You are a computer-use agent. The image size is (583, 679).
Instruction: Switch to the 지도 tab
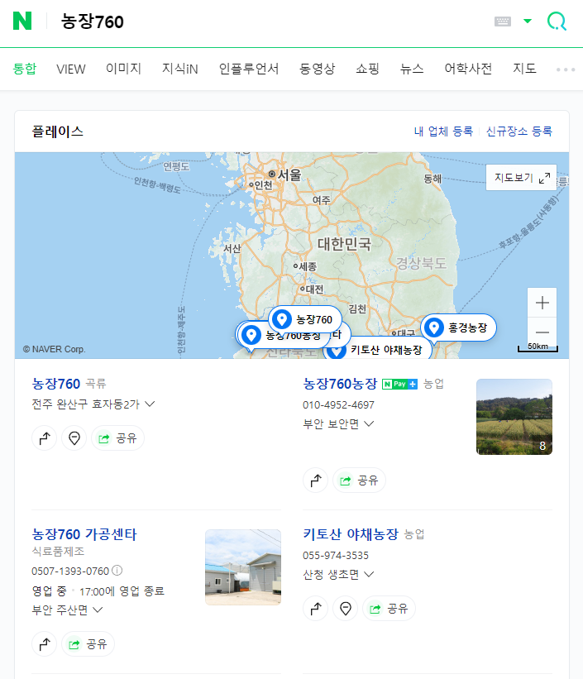click(x=524, y=69)
